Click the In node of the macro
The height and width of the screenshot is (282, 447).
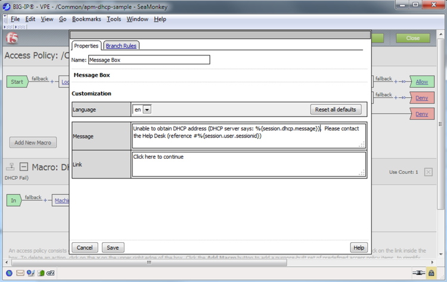tap(14, 200)
